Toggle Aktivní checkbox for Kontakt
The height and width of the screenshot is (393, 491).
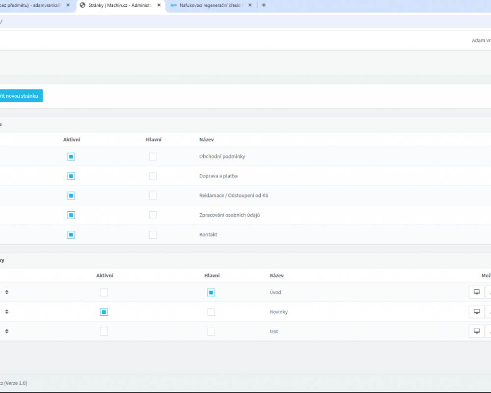71,235
